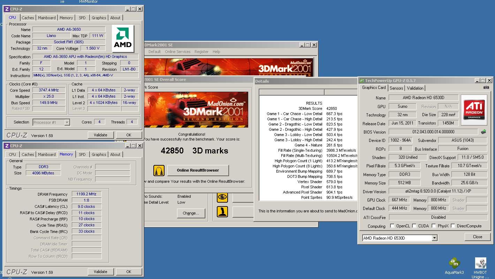The height and width of the screenshot is (279, 495).
Task: Switch to SPD tab in upper CPU-Z window
Action: (x=82, y=18)
